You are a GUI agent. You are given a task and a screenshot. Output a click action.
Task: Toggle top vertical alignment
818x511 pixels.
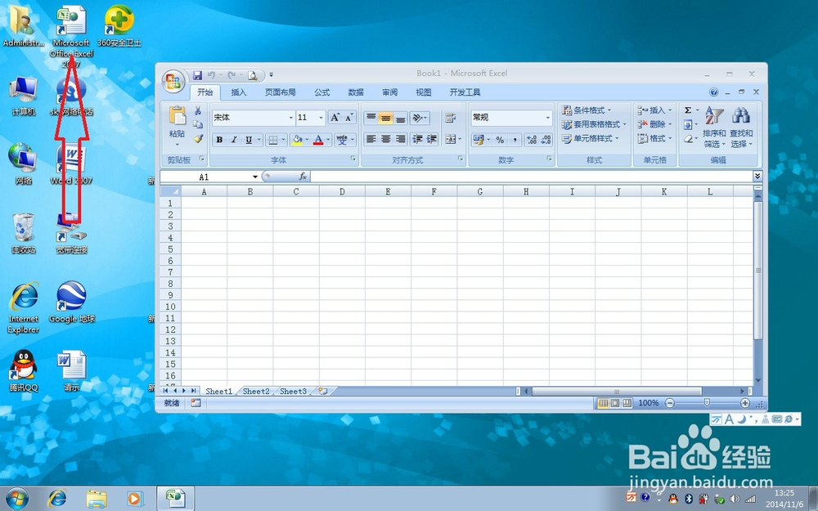click(371, 118)
